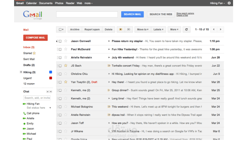Check the JS Bach email
The image size is (245, 141).
pyautogui.click(x=60, y=66)
